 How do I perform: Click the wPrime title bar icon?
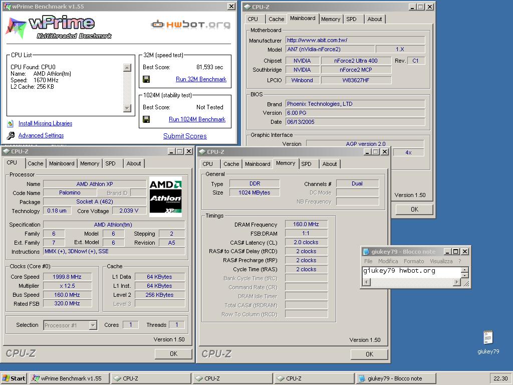click(x=7, y=6)
